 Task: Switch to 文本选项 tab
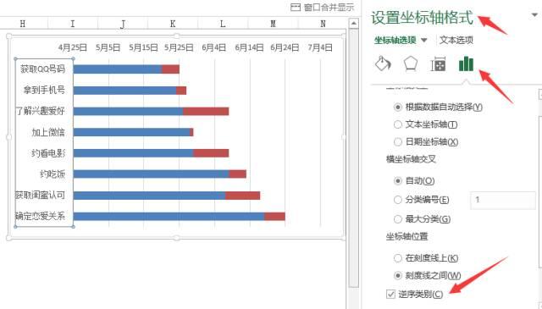pos(456,40)
